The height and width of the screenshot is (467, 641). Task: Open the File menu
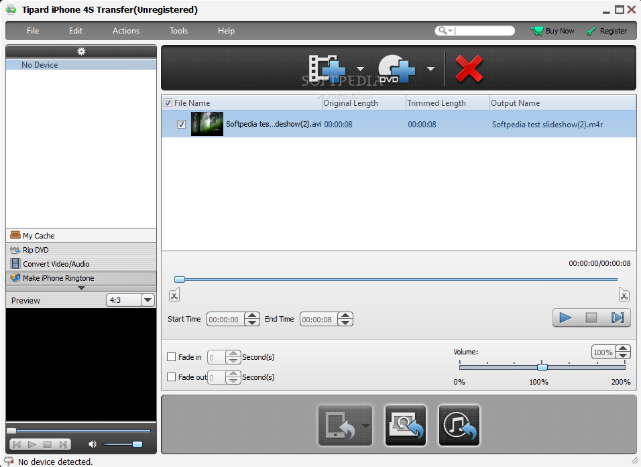pyautogui.click(x=33, y=31)
